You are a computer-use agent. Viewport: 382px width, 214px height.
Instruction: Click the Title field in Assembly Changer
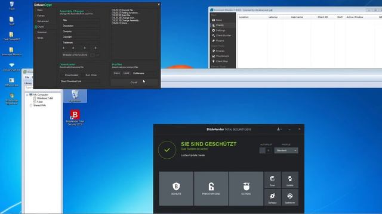pos(81,20)
